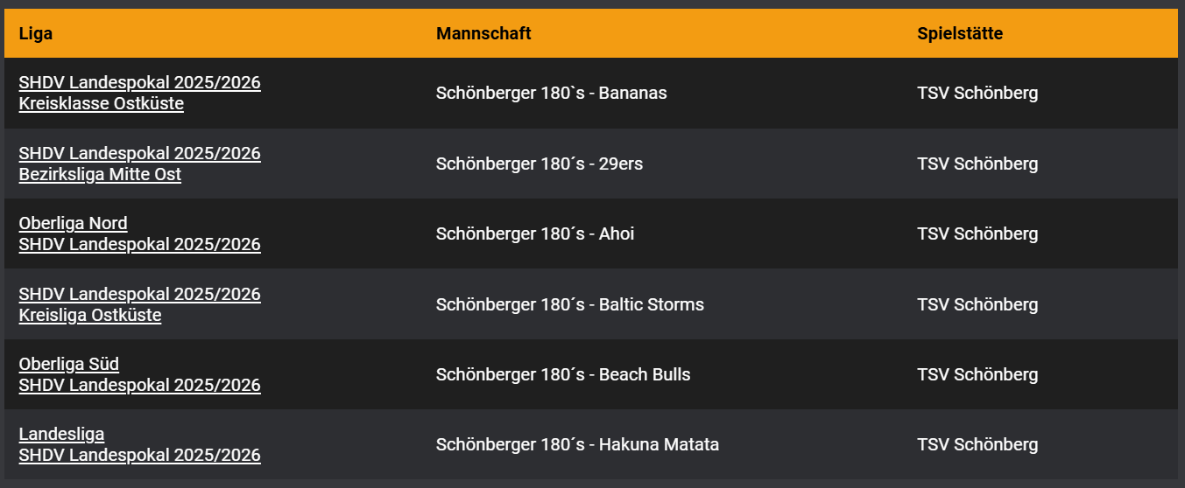Click SHDV Landespokal link in 29ers row
1185x488 pixels.
(139, 153)
